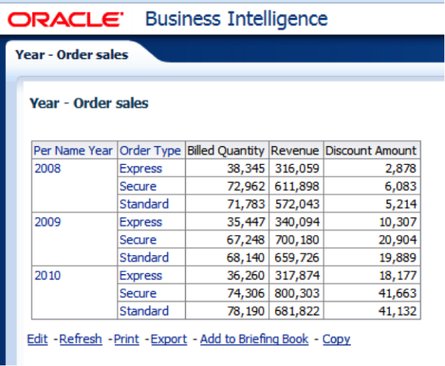Switch to the Year - Order sales tab

click(71, 55)
